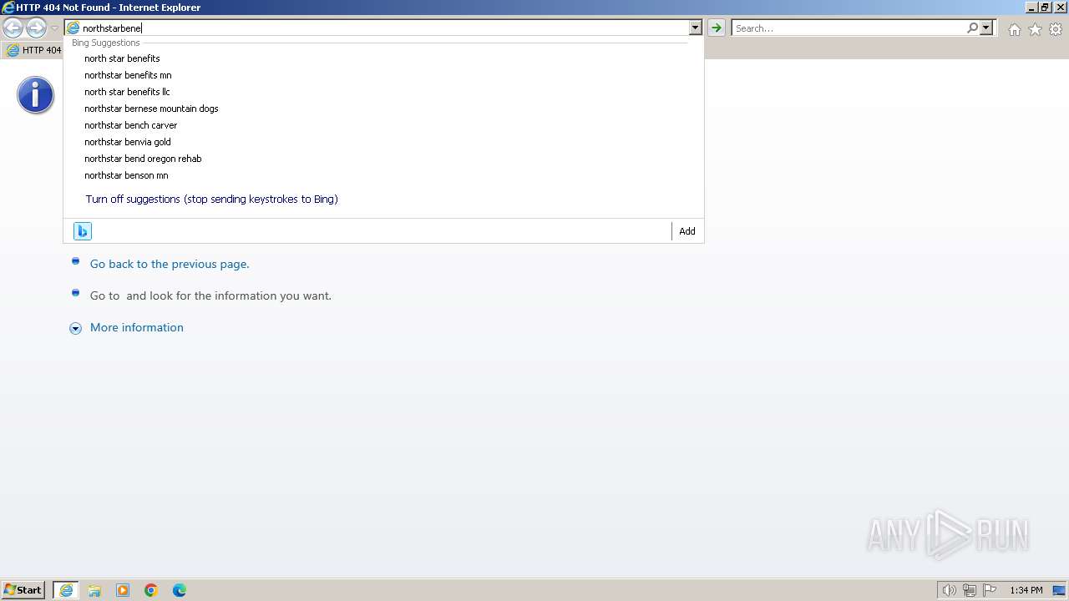Click 'Turn off suggestions' link

[x=211, y=199]
